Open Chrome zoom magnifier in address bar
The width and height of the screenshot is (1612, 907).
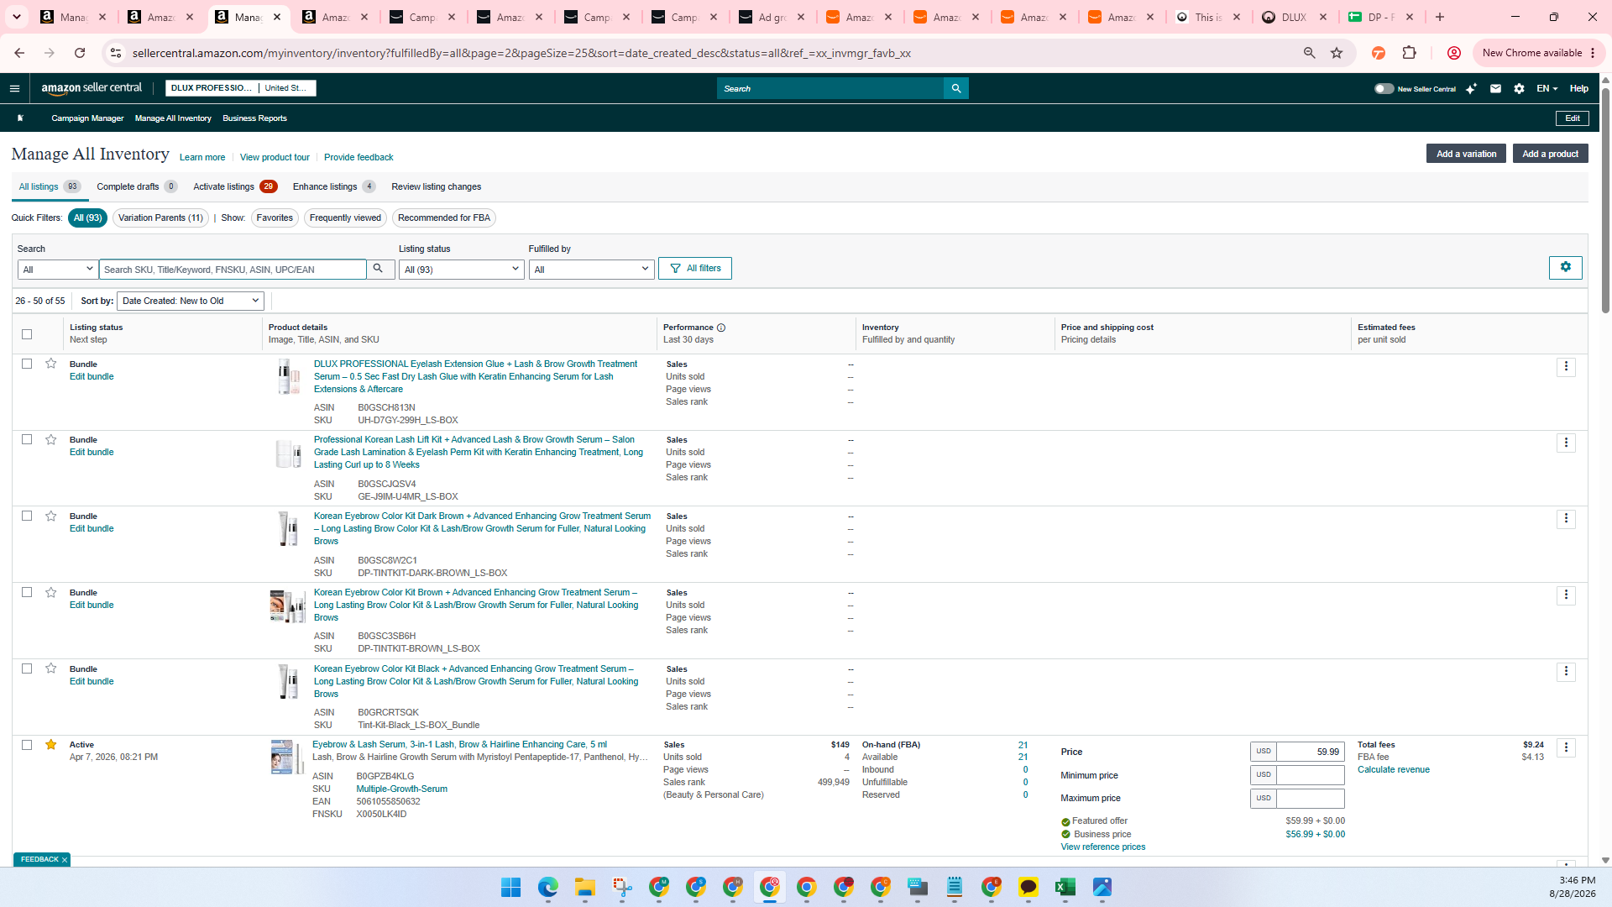click(x=1309, y=53)
